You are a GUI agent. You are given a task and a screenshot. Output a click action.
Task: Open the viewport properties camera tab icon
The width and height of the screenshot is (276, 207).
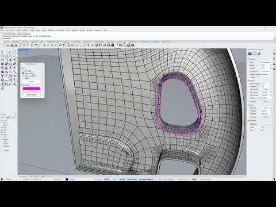[x=250, y=53]
